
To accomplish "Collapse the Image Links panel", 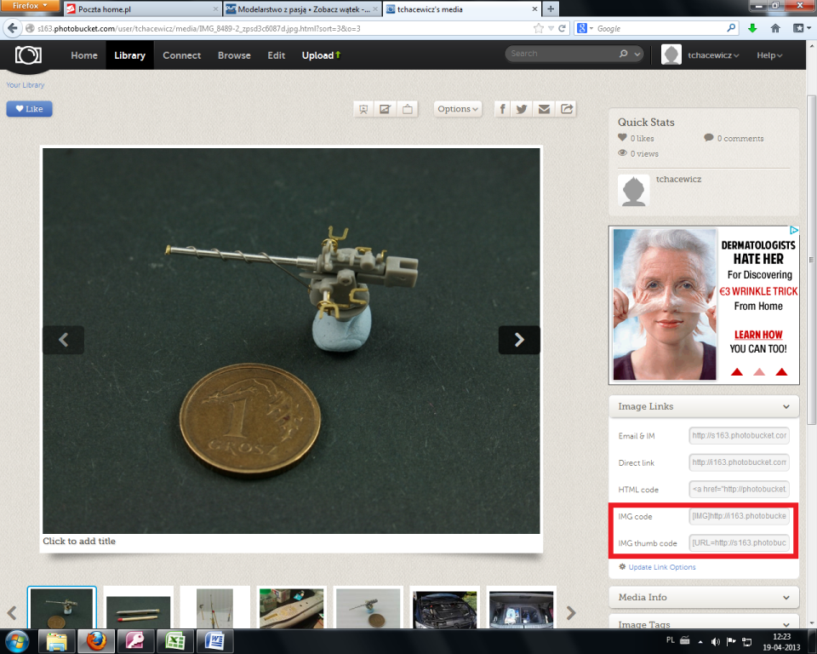I will (x=786, y=407).
